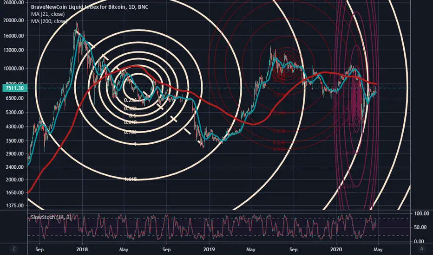This screenshot has height=255, width=433.
Task: Open the BraveNewCoin Liquid Index chart title
Action: coord(90,7)
